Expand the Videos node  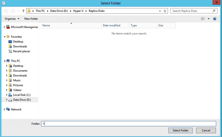click(x=7, y=90)
